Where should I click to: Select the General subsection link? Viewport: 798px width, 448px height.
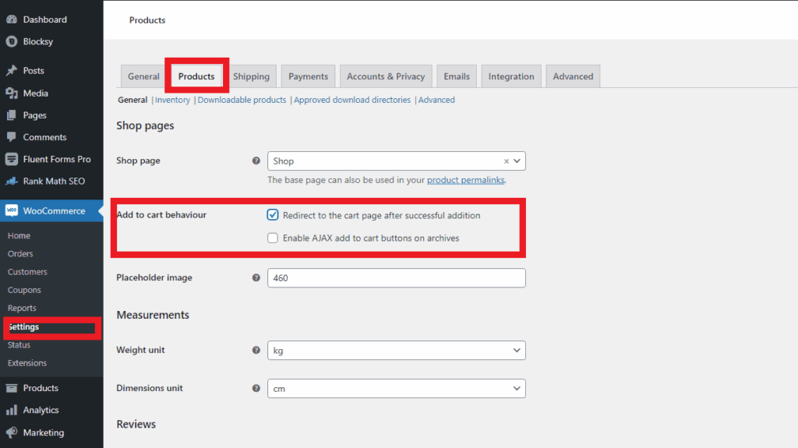coord(132,100)
